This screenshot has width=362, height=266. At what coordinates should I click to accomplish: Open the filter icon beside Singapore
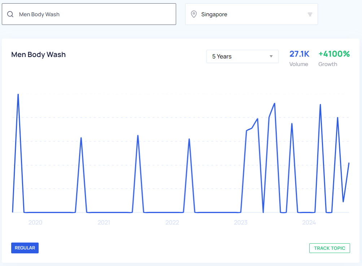coord(310,14)
